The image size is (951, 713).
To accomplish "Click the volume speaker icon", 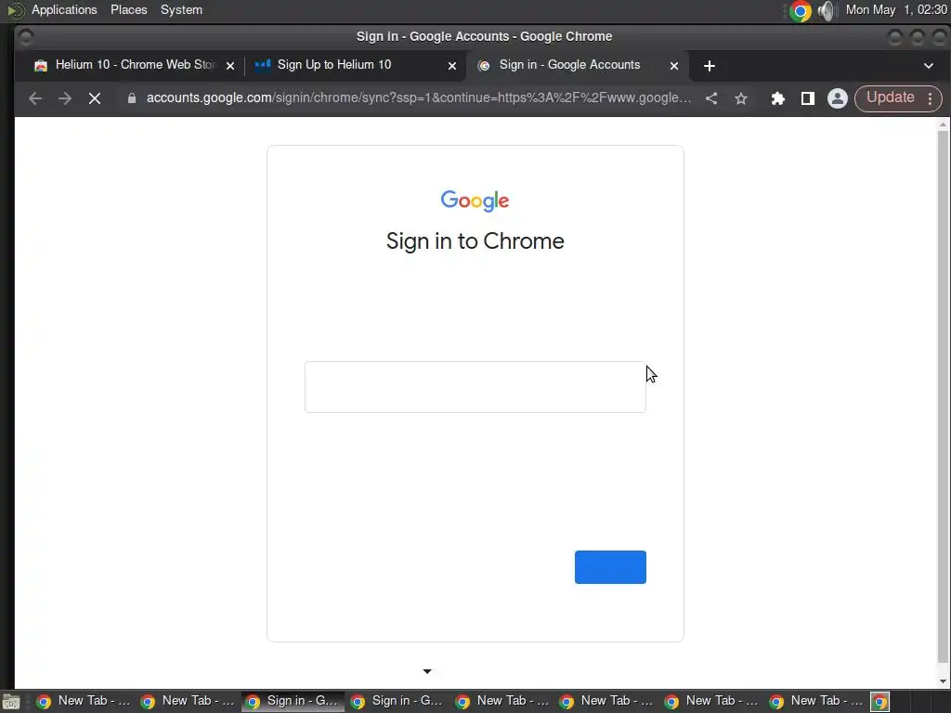I will click(x=826, y=11).
